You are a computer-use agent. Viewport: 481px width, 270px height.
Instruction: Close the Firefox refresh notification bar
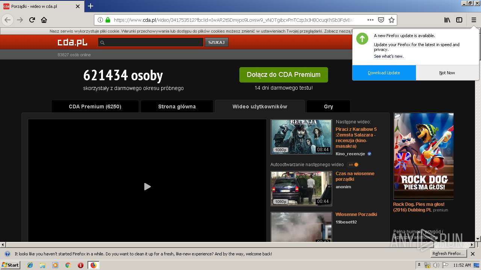[473, 254]
